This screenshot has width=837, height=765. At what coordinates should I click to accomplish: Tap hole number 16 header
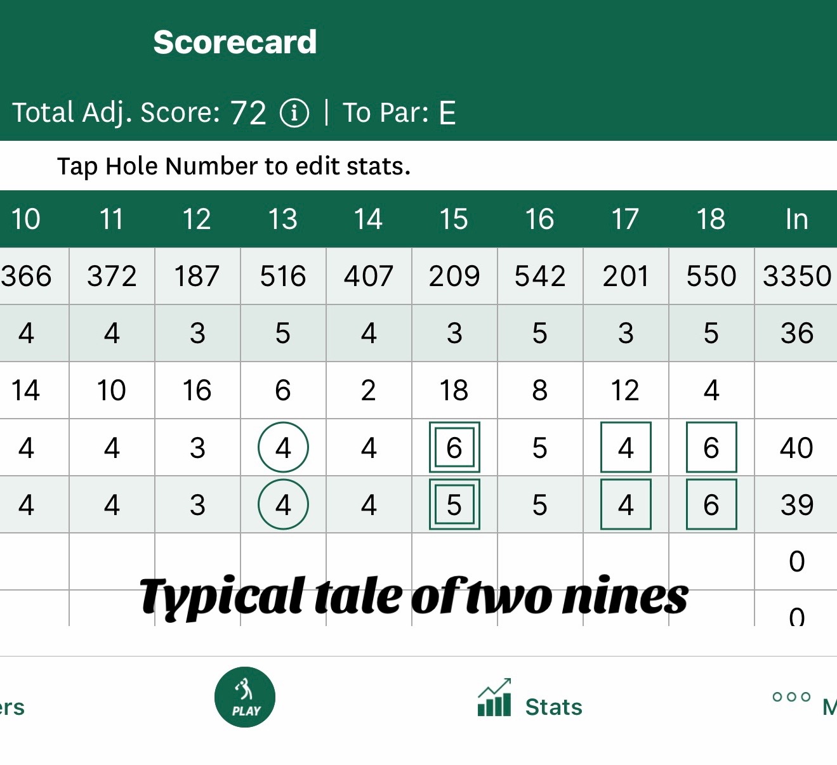pos(540,219)
